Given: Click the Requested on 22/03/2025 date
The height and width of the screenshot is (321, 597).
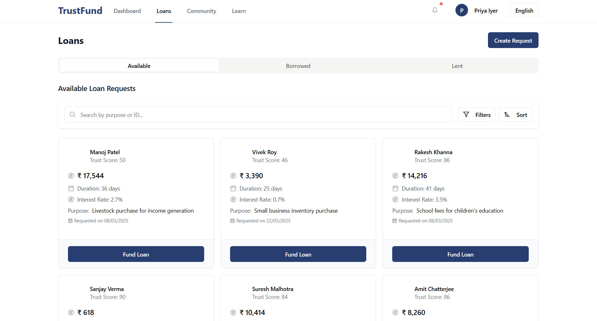Looking at the screenshot, I should [263, 221].
